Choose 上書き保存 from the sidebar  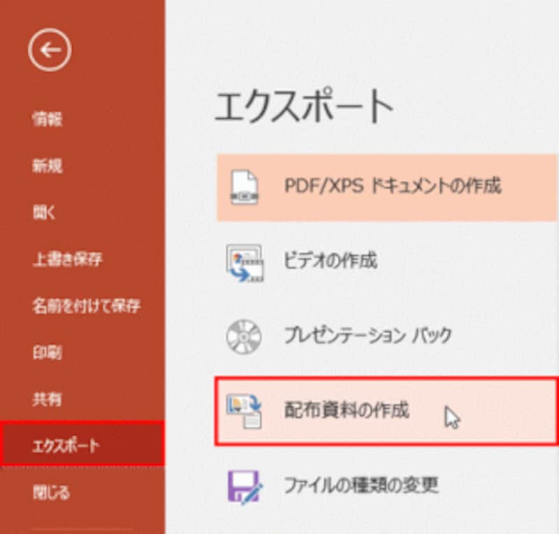67,259
